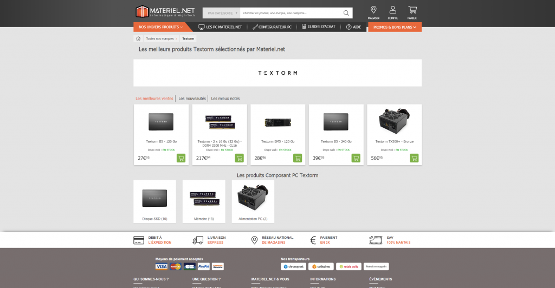Click the PayPal payment icon
The image size is (555, 288).
(204, 266)
